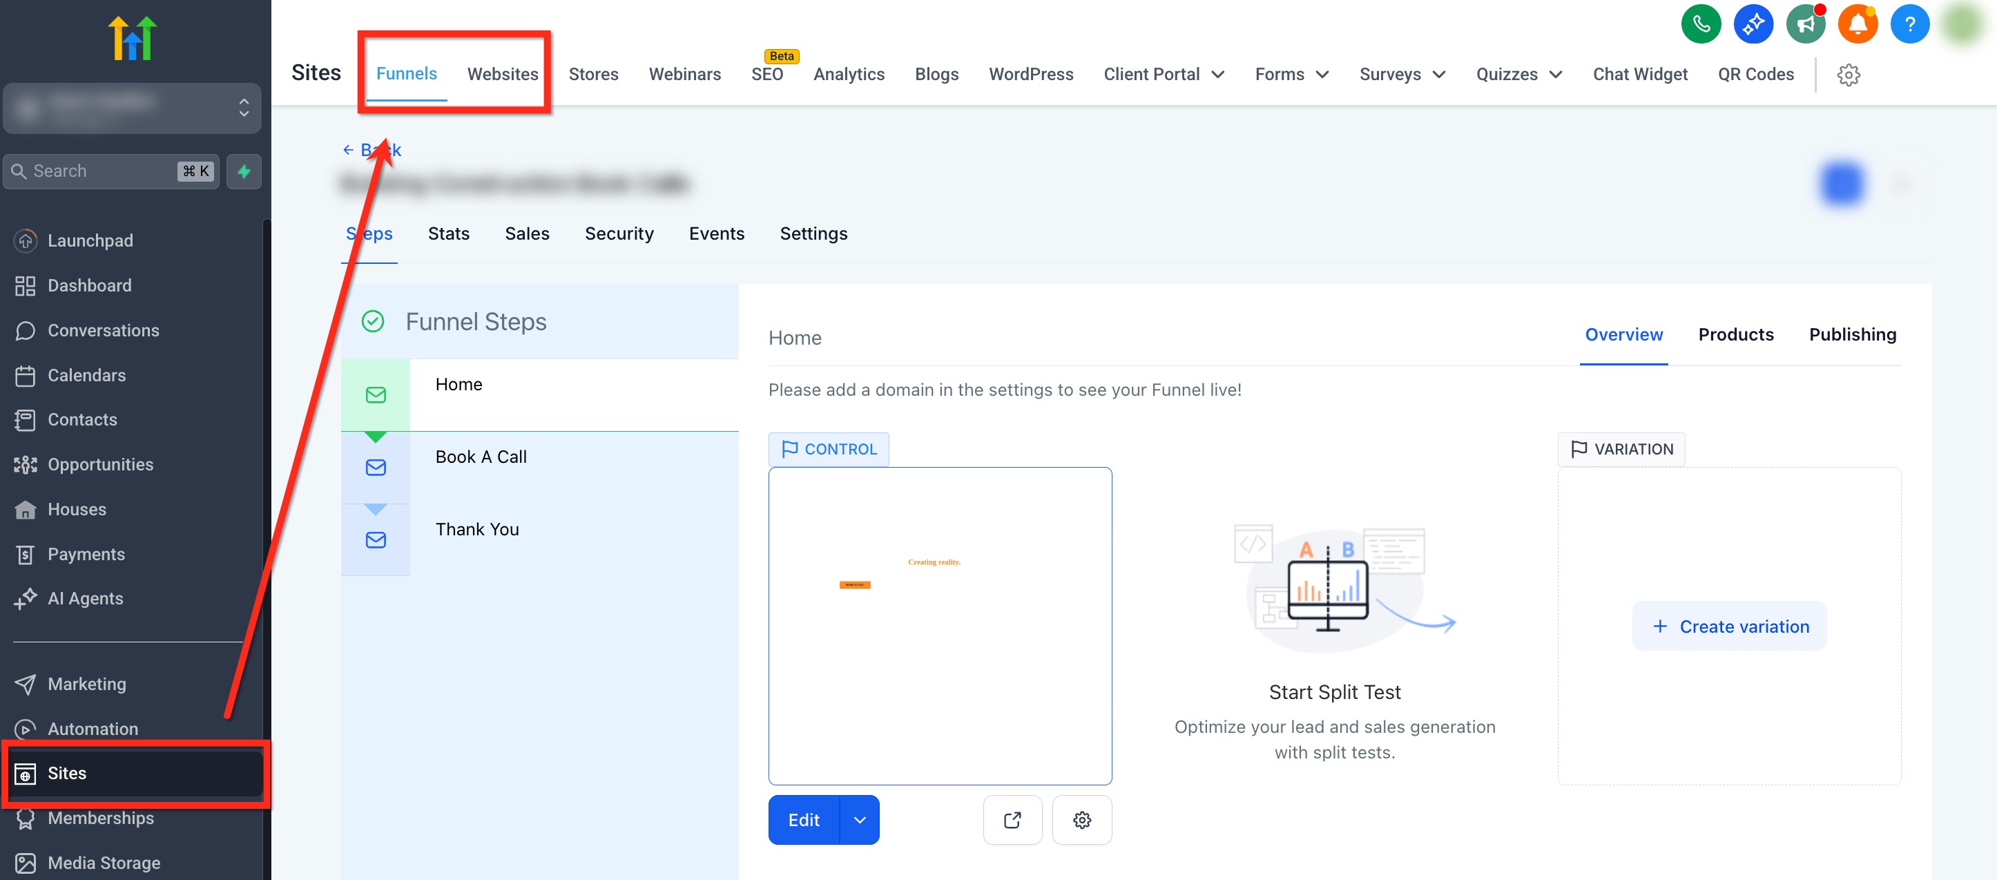The image size is (1997, 880).
Task: Open the Stats tab
Action: click(x=448, y=233)
